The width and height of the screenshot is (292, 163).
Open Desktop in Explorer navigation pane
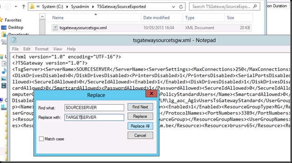click(x=15, y=28)
